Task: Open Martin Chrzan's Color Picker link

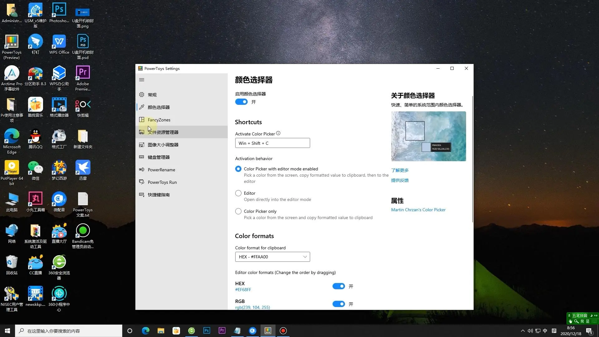Action: pyautogui.click(x=418, y=210)
